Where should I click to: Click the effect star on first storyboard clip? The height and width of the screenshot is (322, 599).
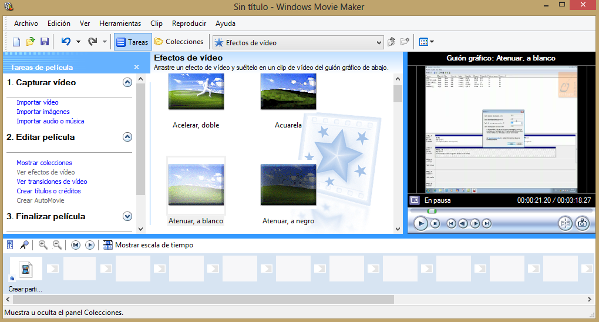tap(12, 278)
